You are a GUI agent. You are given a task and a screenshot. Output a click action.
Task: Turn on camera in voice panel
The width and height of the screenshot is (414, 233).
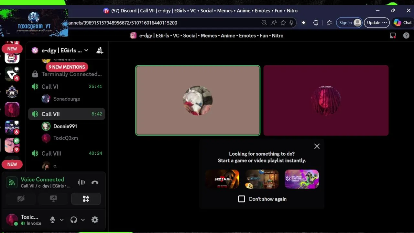pyautogui.click(x=21, y=199)
